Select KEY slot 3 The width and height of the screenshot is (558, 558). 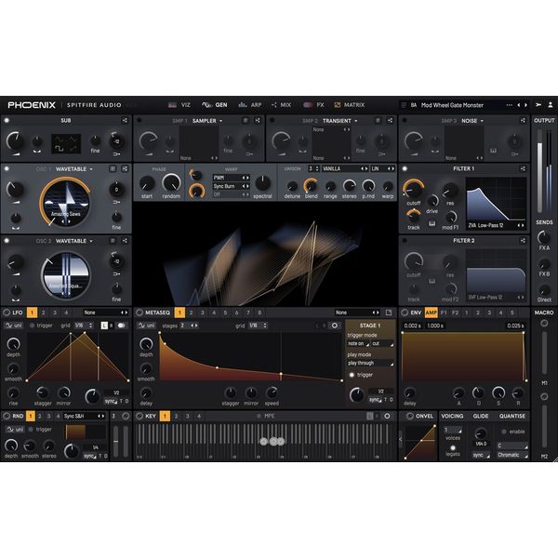click(188, 416)
